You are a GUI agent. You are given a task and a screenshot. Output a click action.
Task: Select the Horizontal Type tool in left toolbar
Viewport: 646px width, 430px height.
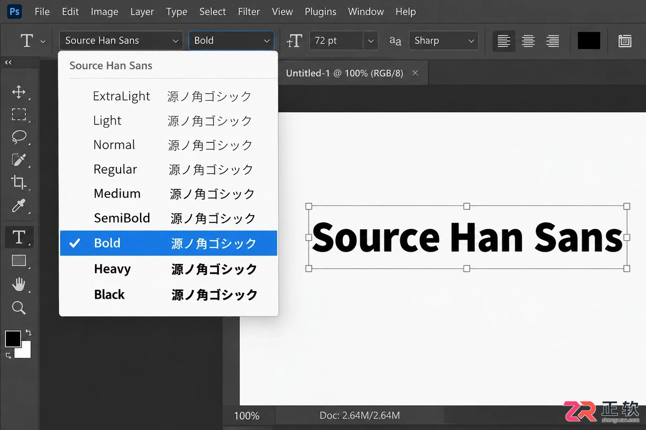(19, 237)
